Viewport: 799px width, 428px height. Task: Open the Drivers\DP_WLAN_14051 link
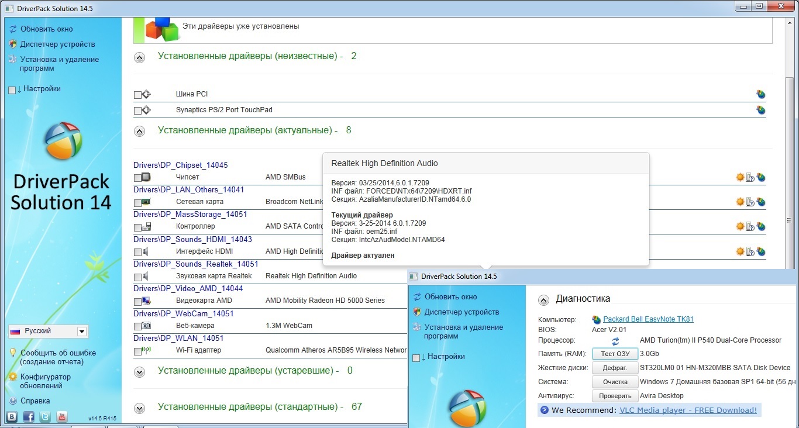coord(178,338)
